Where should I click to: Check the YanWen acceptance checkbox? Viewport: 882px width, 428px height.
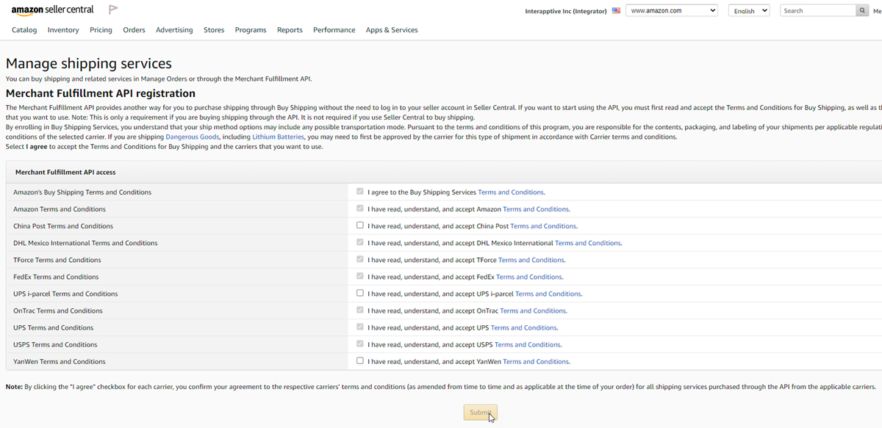pos(360,360)
